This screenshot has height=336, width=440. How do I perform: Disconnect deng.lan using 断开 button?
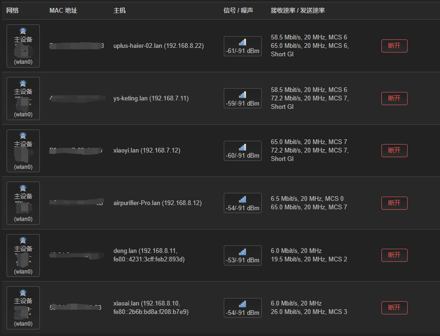(394, 255)
